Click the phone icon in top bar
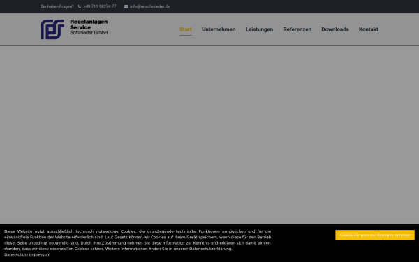 click(79, 6)
